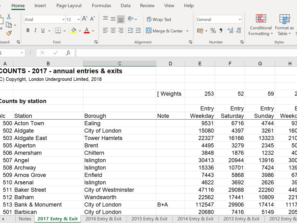Click the Copy icon
This screenshot has width=297, height=223.
(9, 25)
